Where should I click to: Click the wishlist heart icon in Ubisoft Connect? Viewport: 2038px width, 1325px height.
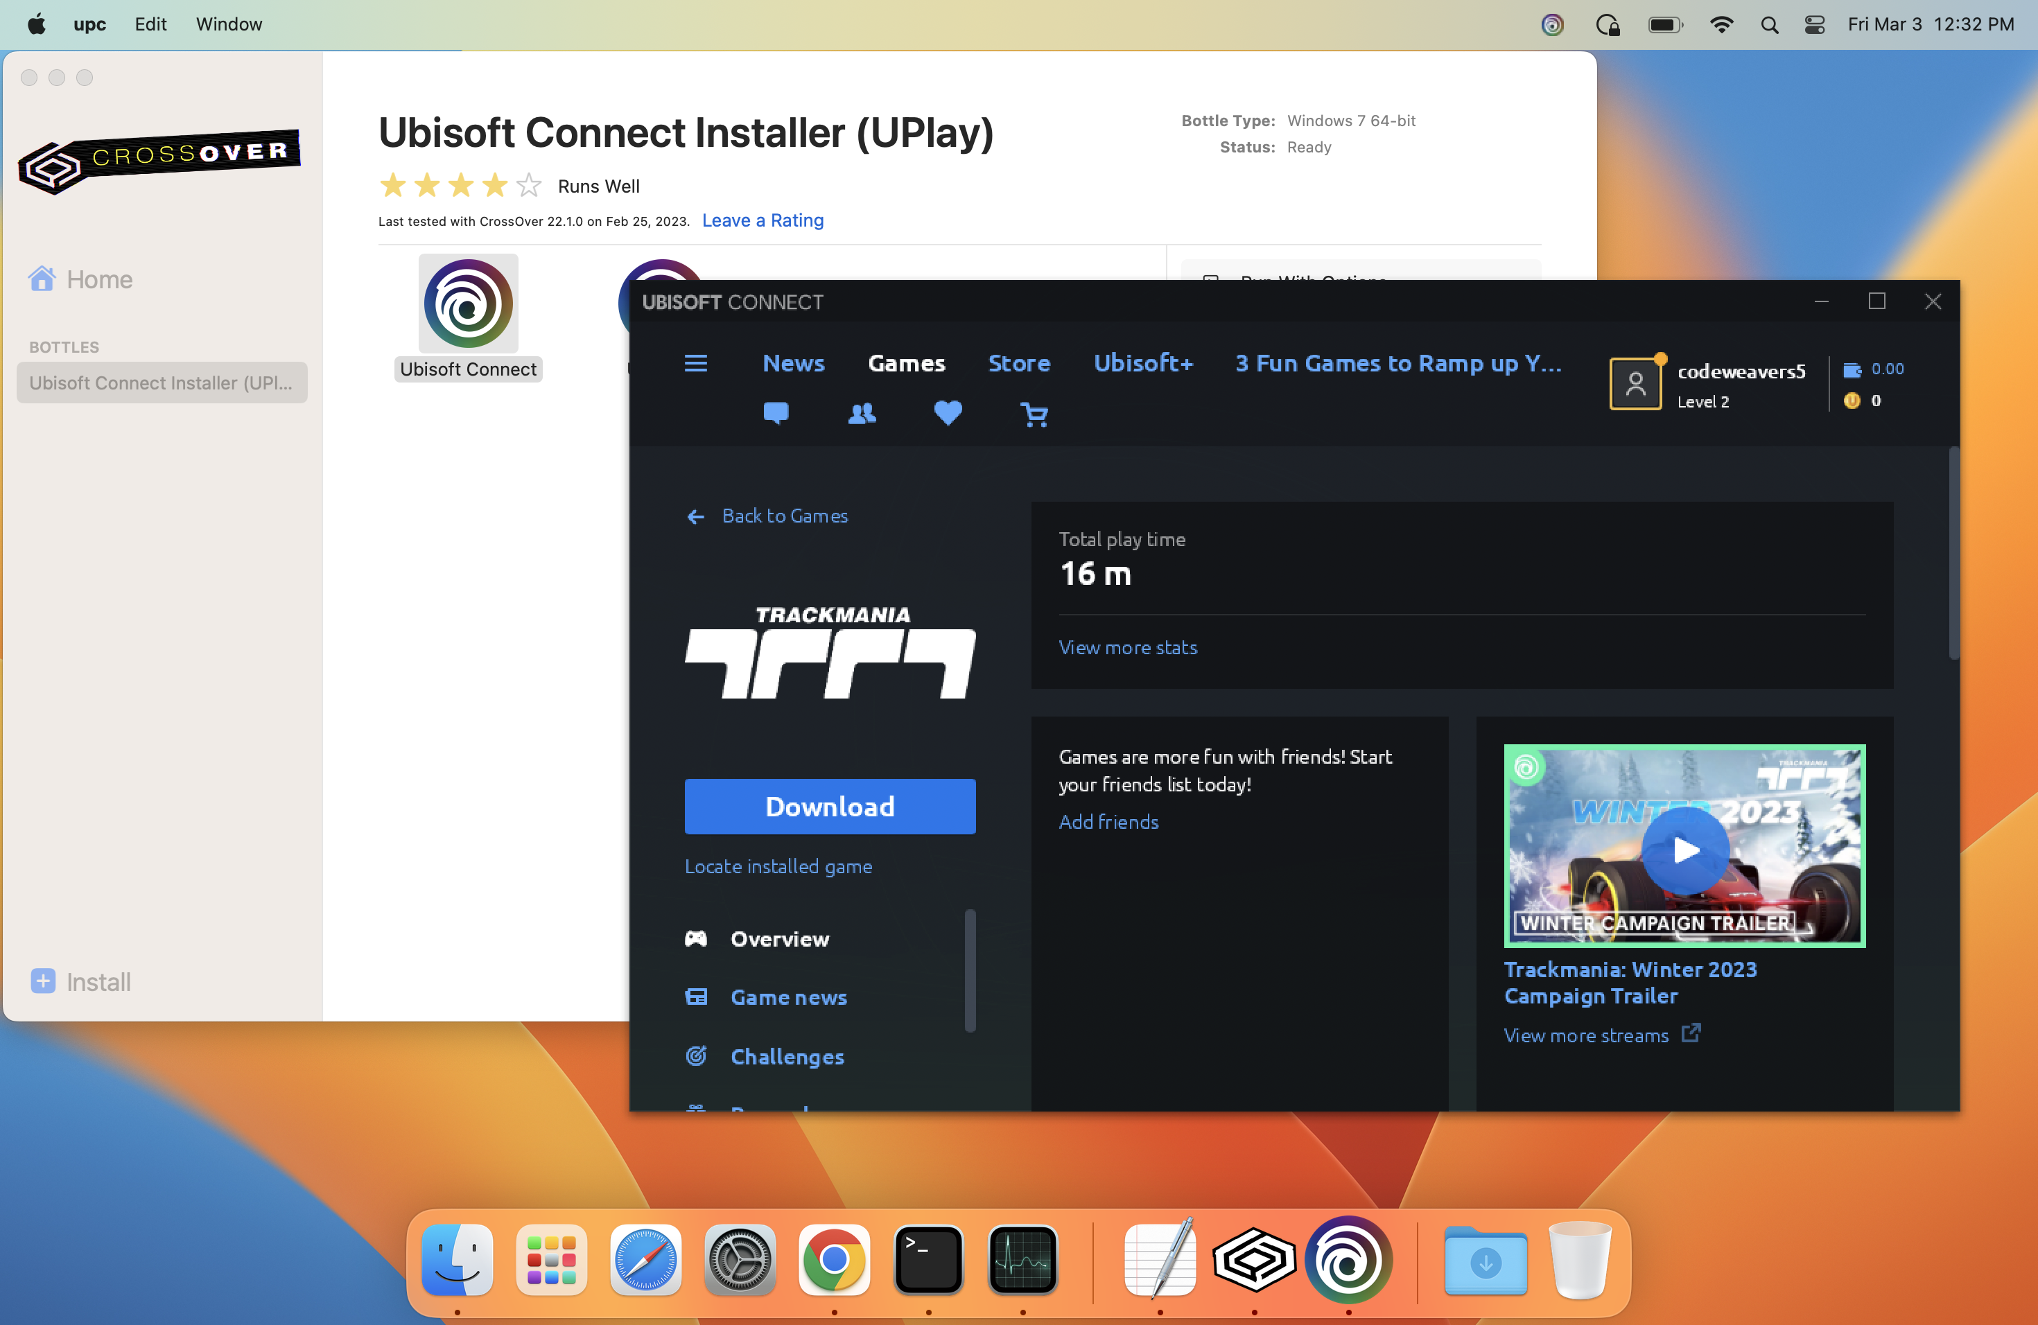(x=946, y=413)
